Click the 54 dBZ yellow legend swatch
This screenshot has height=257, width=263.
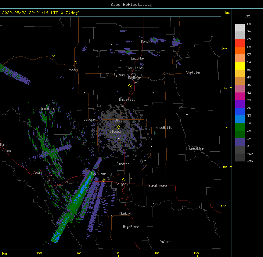point(240,66)
